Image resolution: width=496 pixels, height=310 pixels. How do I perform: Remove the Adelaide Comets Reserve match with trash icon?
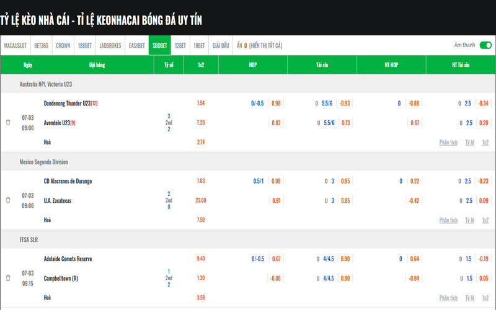point(8,278)
